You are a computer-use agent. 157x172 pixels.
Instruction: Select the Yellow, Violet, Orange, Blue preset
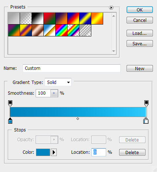coord(26,30)
